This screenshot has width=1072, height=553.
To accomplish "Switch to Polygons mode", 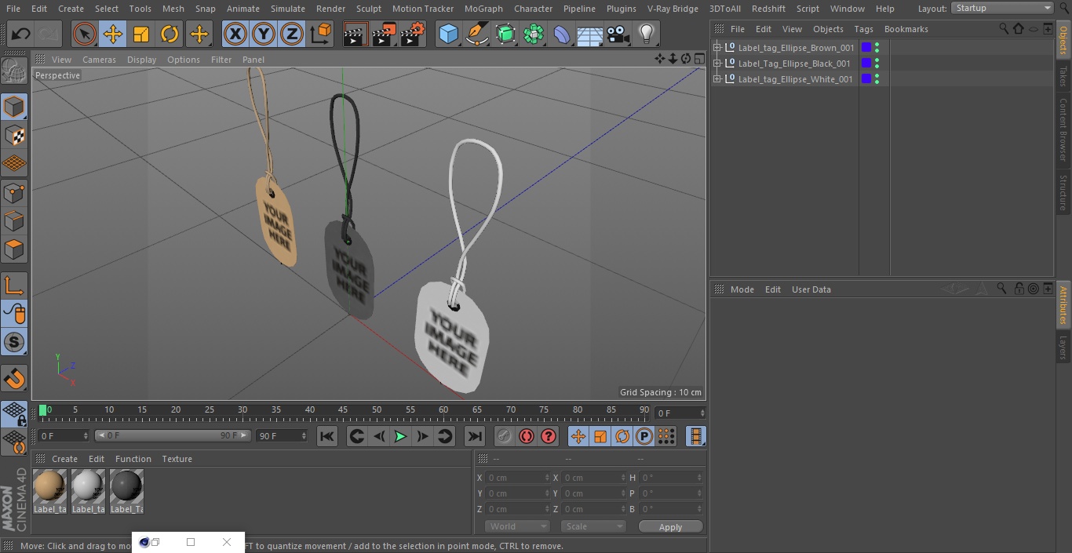I will coord(14,250).
